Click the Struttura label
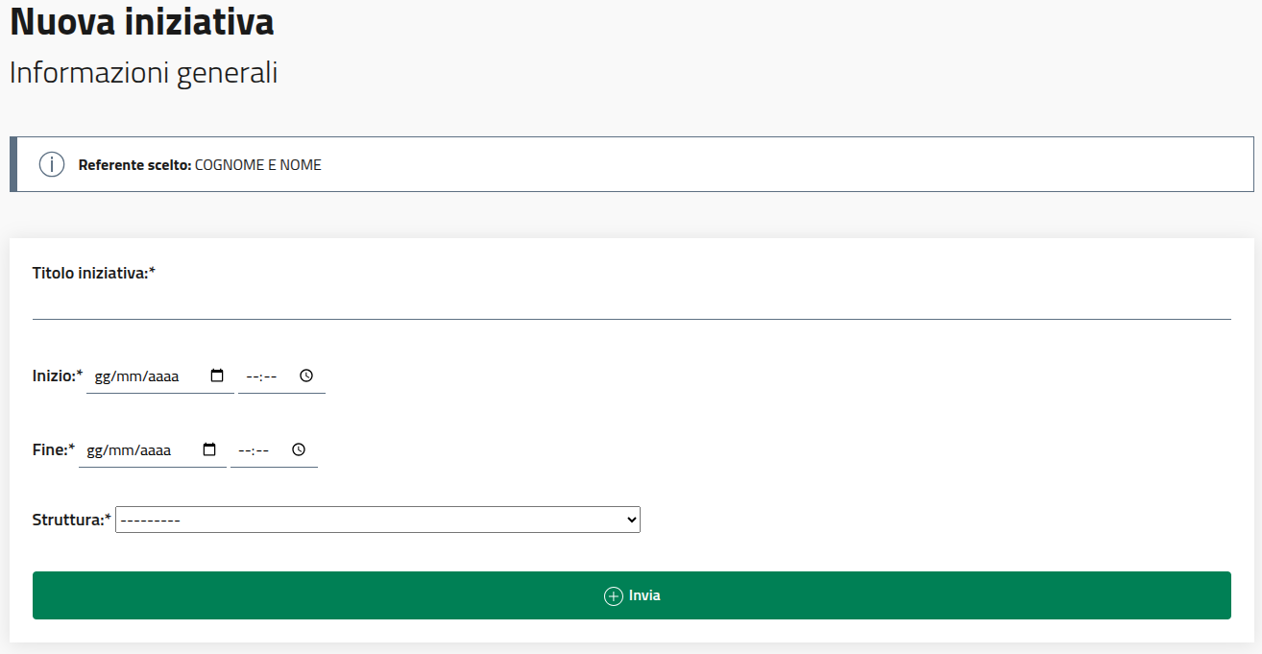Viewport: 1262px width, 654px height. [72, 520]
